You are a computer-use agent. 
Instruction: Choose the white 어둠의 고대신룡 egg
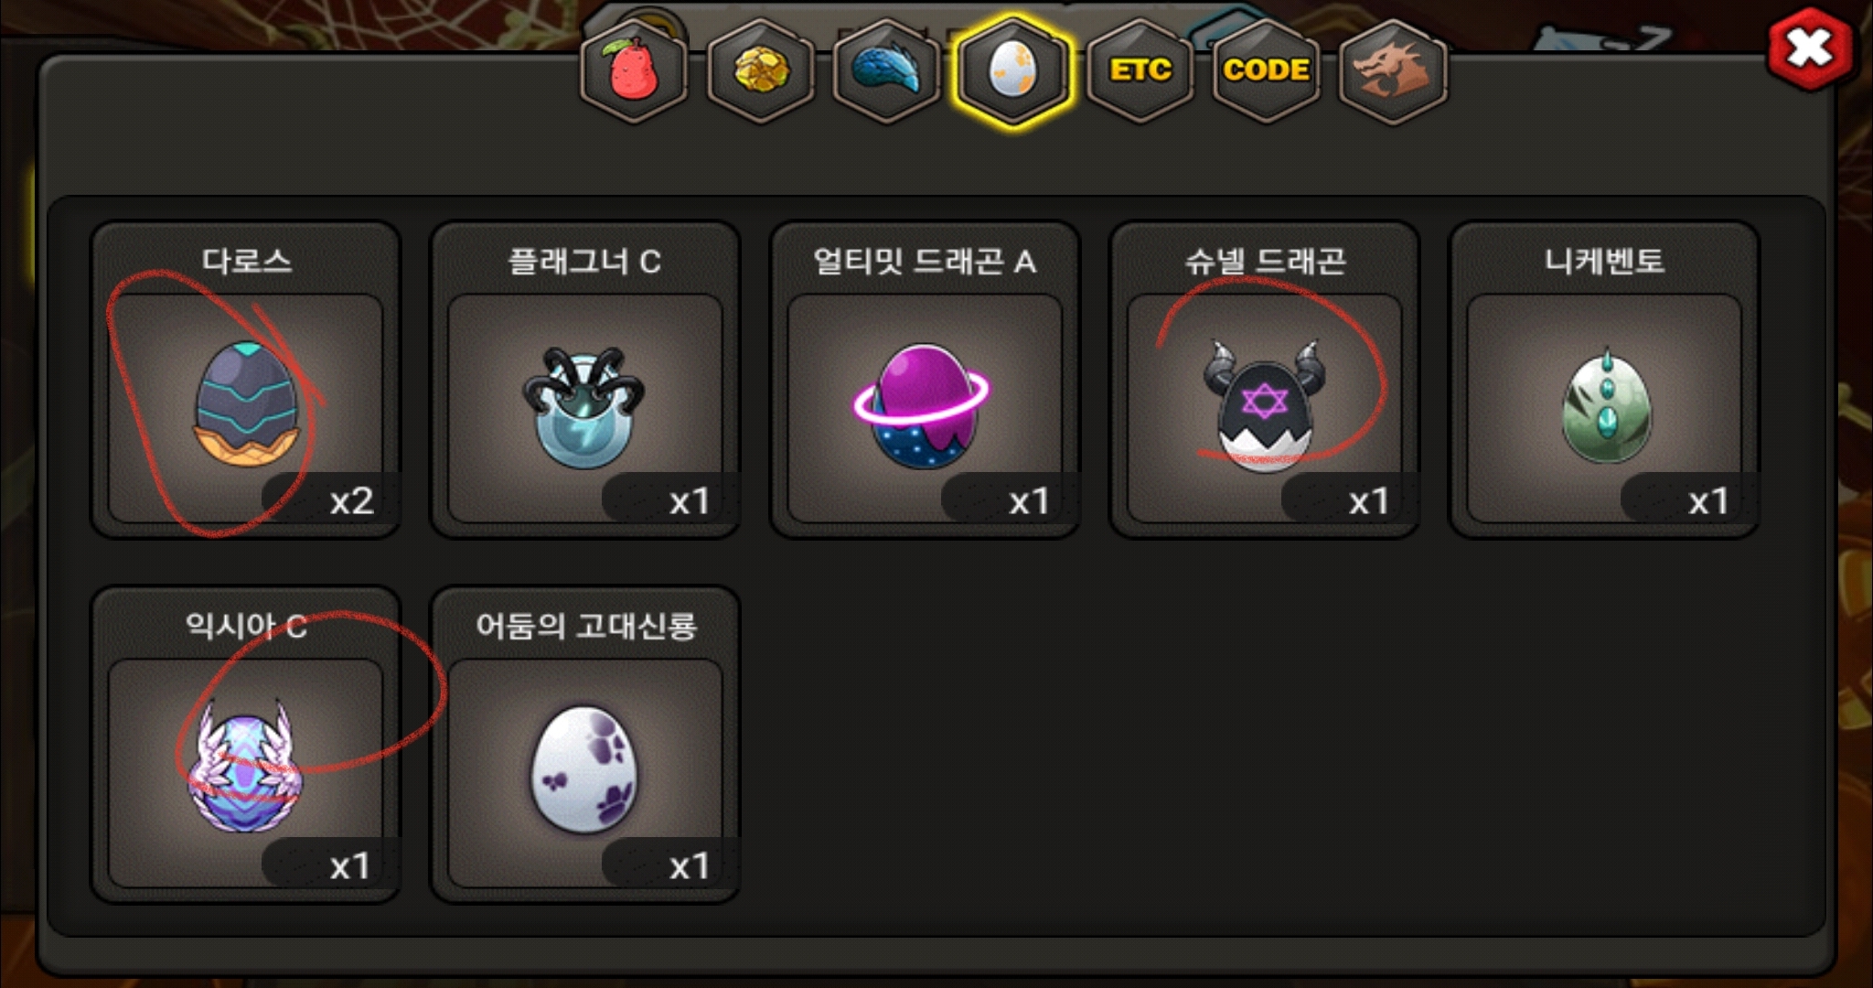(584, 768)
